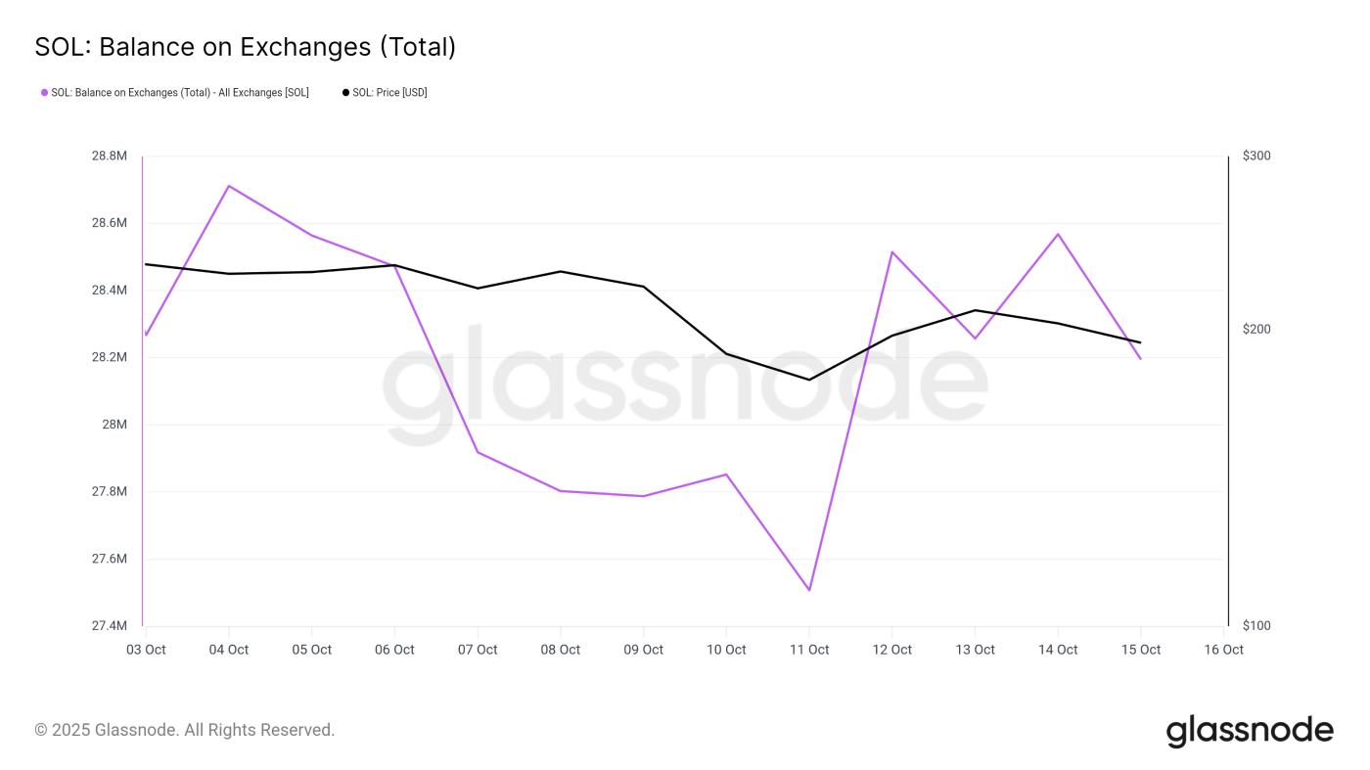
Task: Click the purple line's peak at 04 Oct
Action: 228,186
